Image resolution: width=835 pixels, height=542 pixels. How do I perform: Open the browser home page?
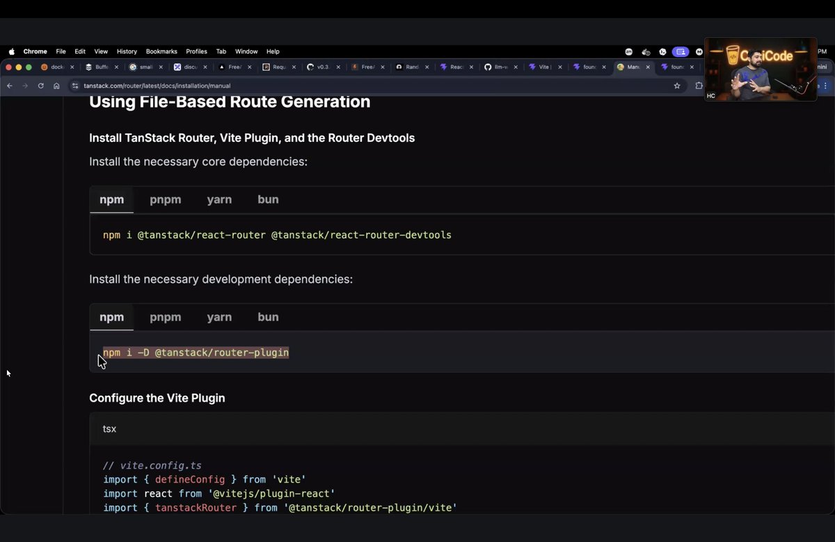pyautogui.click(x=56, y=86)
